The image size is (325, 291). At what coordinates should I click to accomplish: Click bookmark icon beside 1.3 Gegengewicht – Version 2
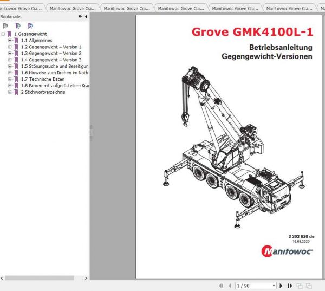click(16, 53)
